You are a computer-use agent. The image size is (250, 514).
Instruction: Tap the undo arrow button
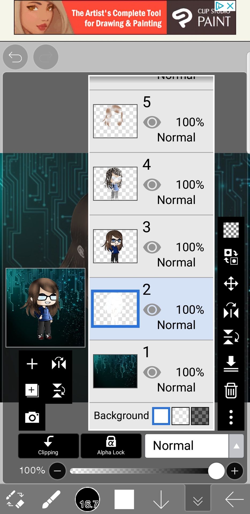click(15, 57)
